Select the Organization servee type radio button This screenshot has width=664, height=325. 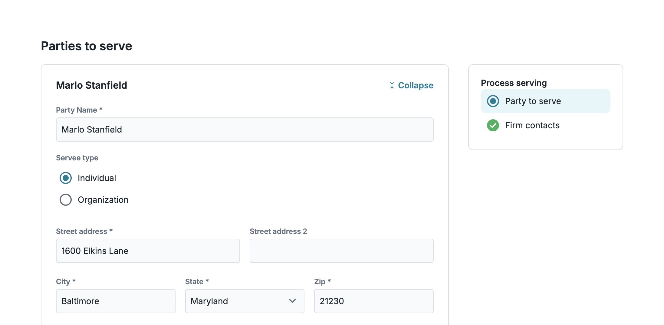(x=66, y=200)
